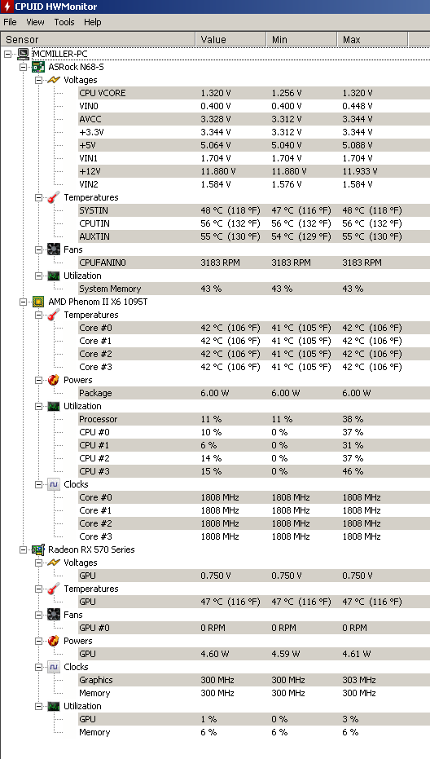Click the CPU Clocks waveform icon
The image size is (430, 759).
tap(54, 484)
